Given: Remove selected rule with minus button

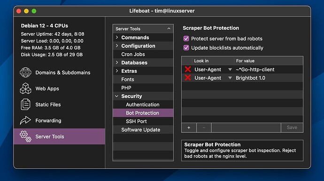Looking at the screenshot, I should coord(204,128).
